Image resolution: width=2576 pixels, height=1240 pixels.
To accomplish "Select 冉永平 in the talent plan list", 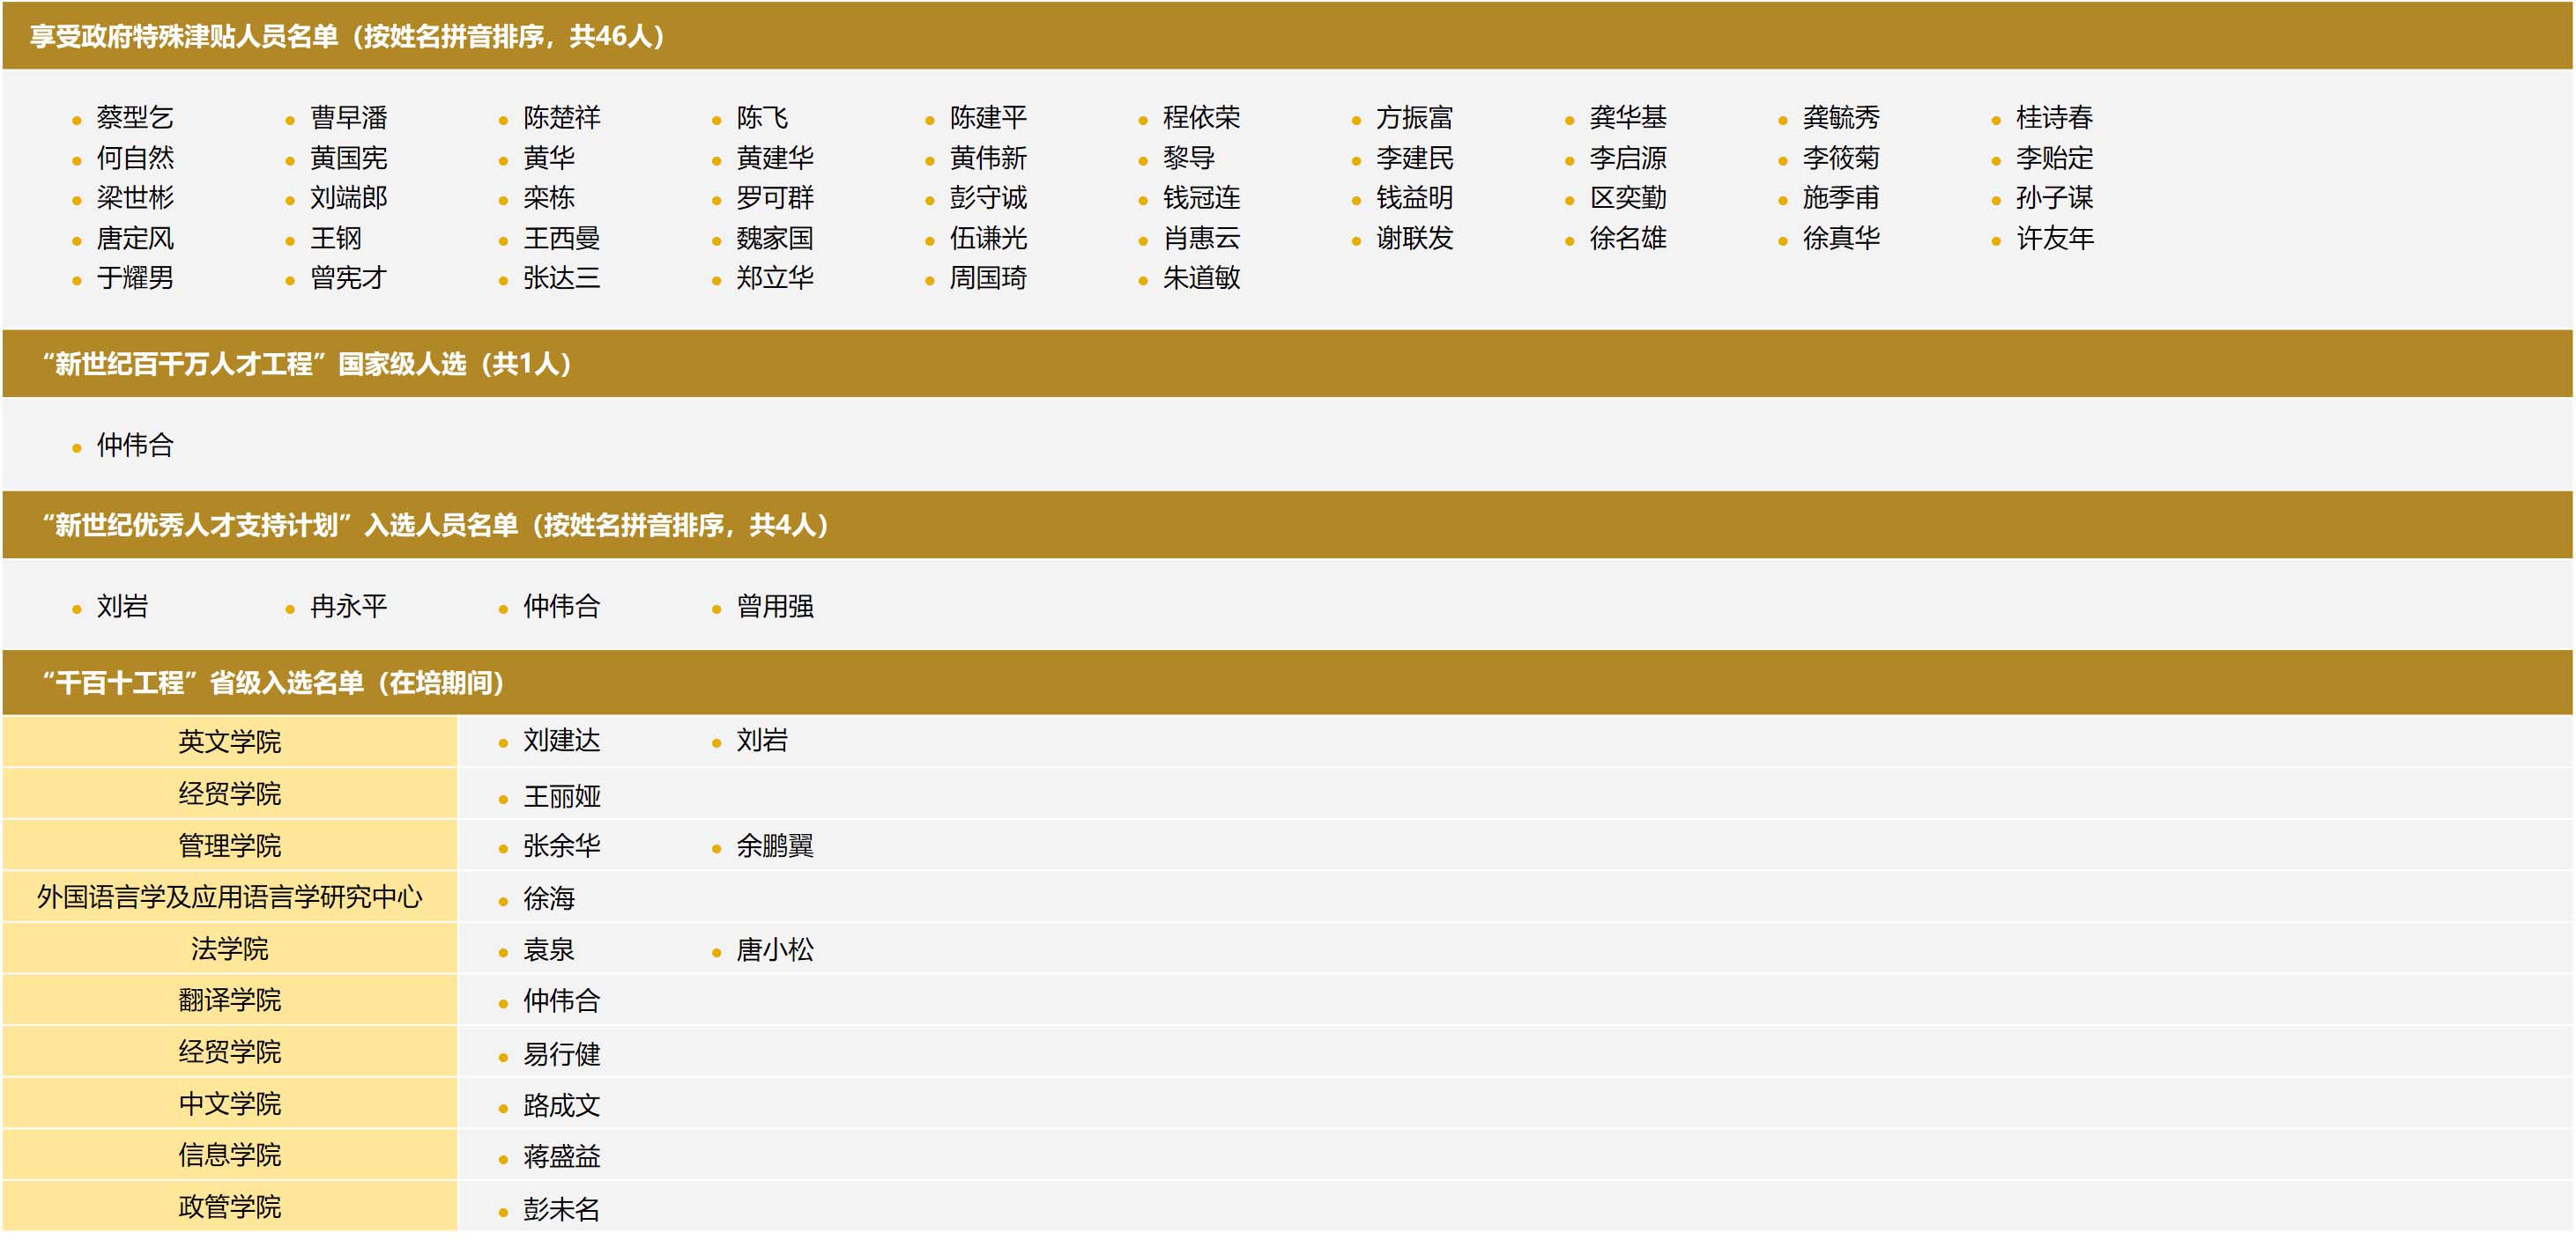I will (x=348, y=607).
